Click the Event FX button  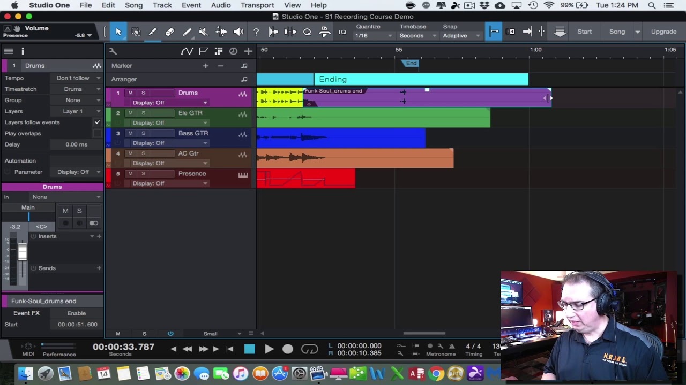[26, 313]
